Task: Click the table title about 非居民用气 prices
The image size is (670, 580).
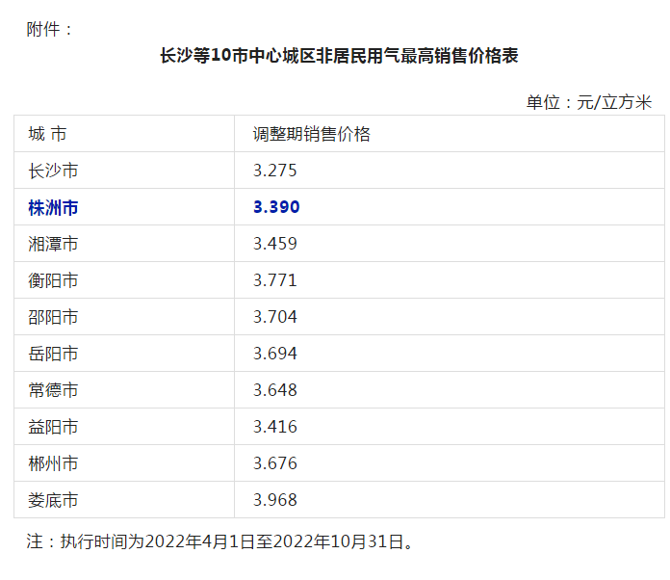Action: (x=339, y=56)
